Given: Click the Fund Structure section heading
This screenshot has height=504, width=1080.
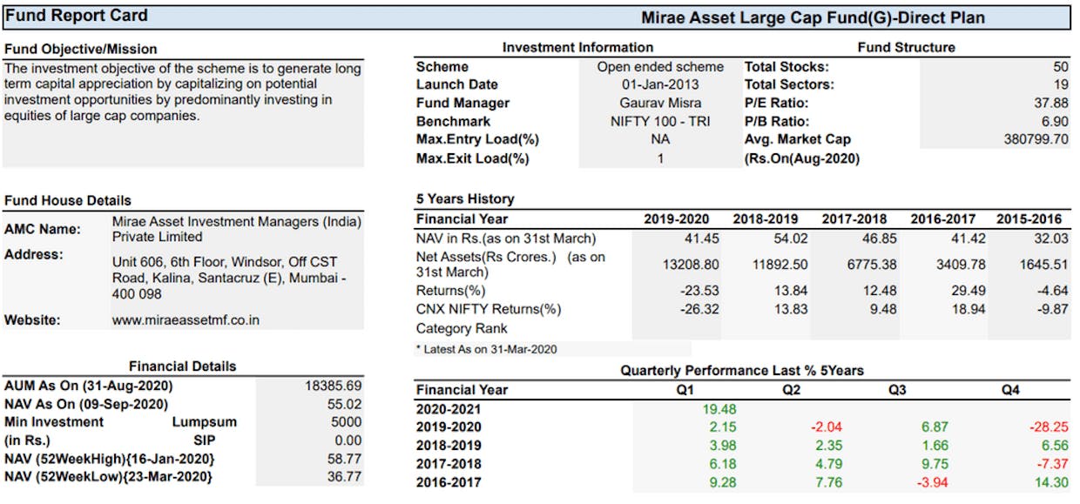Looking at the screenshot, I should (x=906, y=48).
